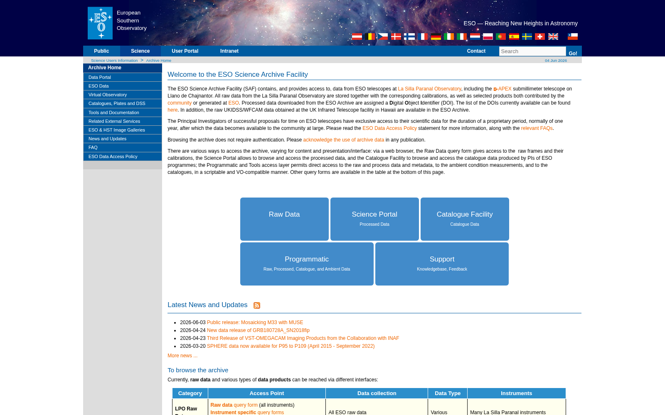Select the Spain flag icon
The width and height of the screenshot is (665, 415).
tap(514, 37)
